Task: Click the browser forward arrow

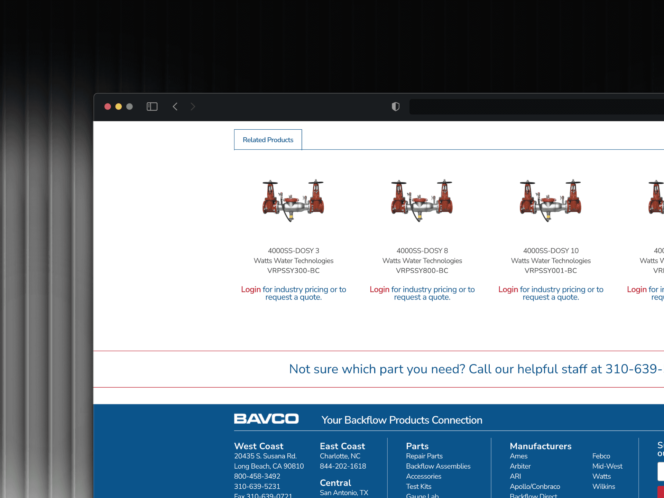Action: pyautogui.click(x=193, y=107)
